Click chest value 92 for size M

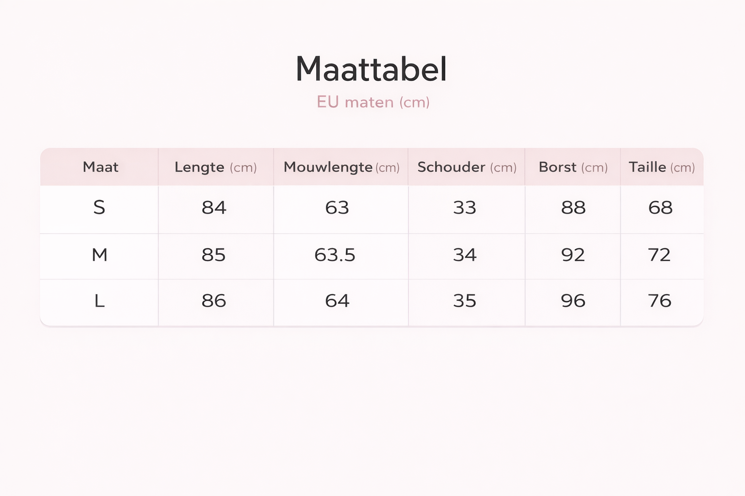point(573,255)
